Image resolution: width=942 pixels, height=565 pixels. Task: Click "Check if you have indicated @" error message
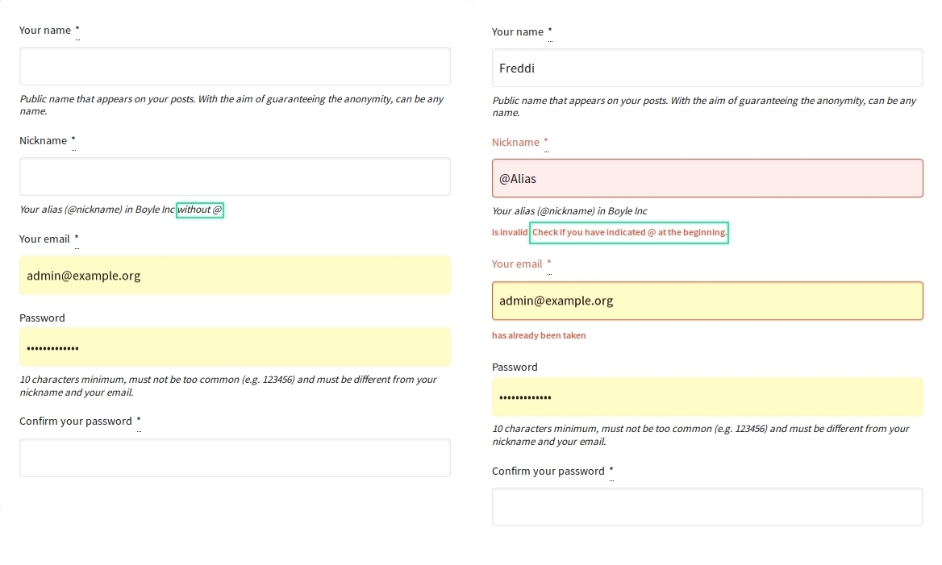[629, 232]
